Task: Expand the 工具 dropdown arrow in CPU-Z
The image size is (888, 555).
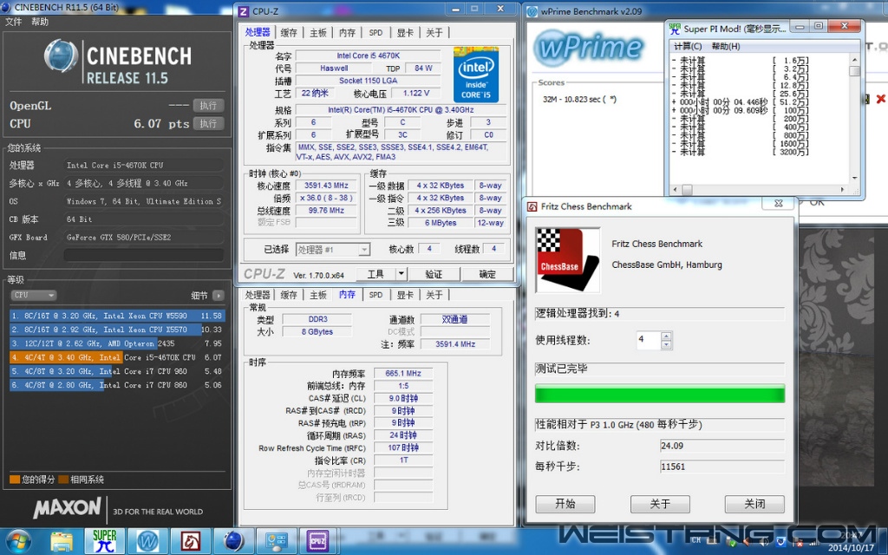Action: coord(401,274)
